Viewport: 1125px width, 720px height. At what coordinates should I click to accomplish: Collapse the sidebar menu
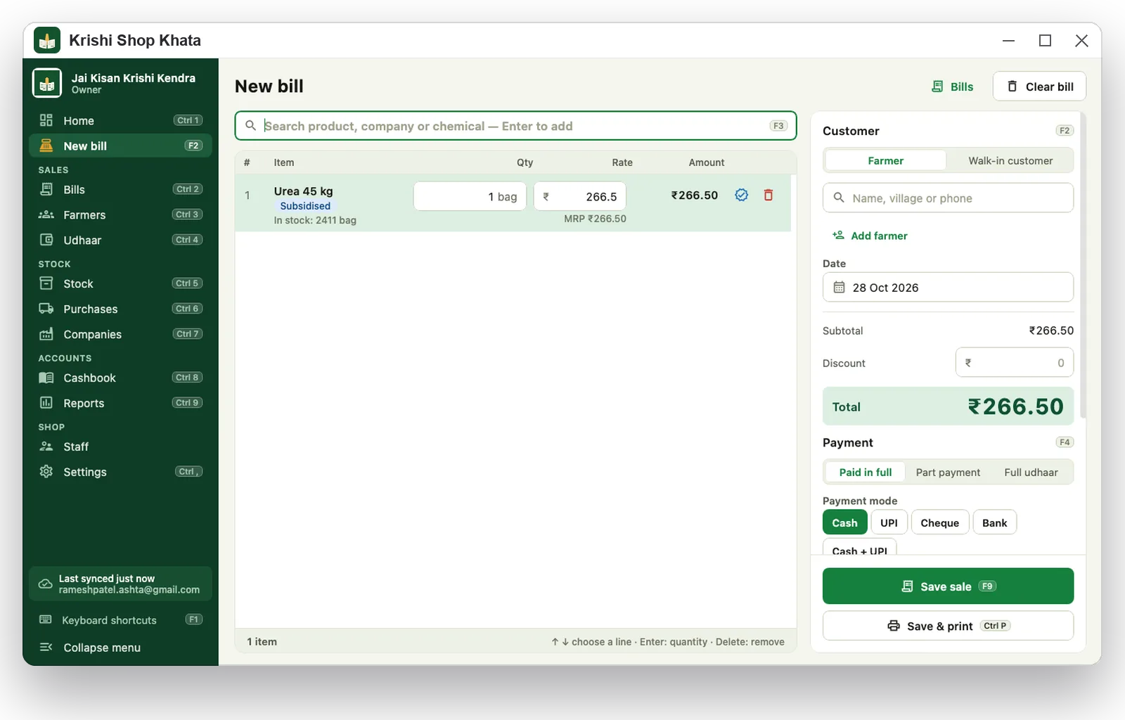click(120, 648)
